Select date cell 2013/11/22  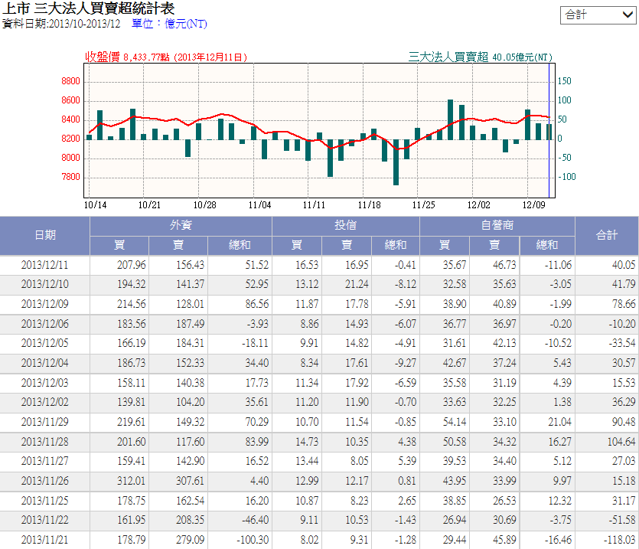click(45, 520)
